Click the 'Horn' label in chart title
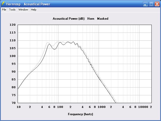Image resolution: width=161 pixels, height=121 pixels. pyautogui.click(x=91, y=19)
